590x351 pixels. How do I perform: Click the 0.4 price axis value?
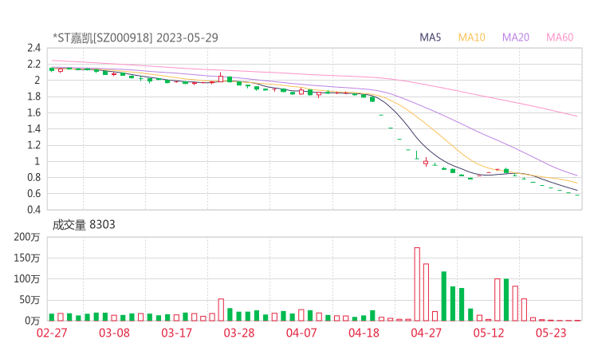click(33, 209)
